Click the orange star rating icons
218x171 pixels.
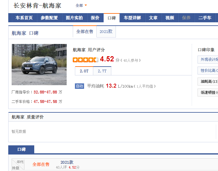86,60
